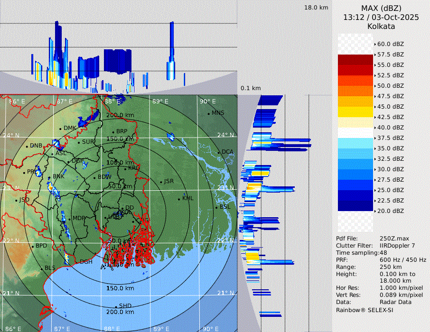Select the yellow 45.0 dBZ legend band
The image size is (430, 332).
pos(355,112)
